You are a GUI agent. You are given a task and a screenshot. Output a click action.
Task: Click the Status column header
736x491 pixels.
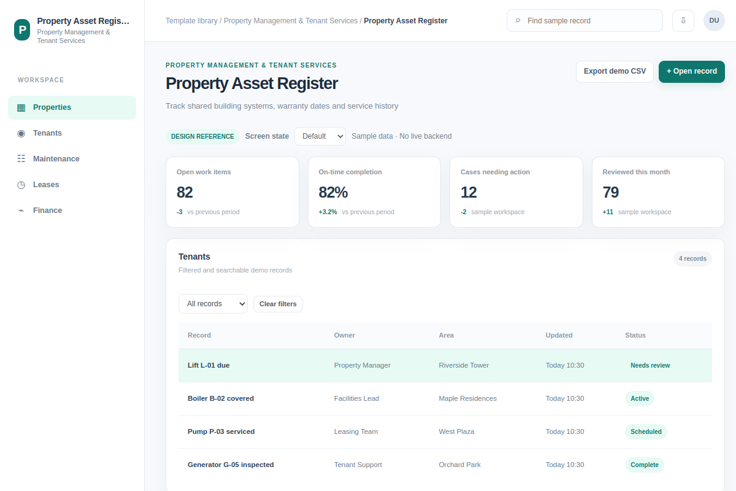pyautogui.click(x=635, y=335)
